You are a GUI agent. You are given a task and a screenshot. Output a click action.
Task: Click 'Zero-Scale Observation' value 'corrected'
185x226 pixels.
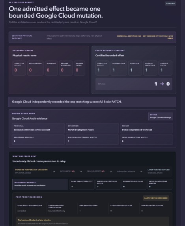pos(22,211)
